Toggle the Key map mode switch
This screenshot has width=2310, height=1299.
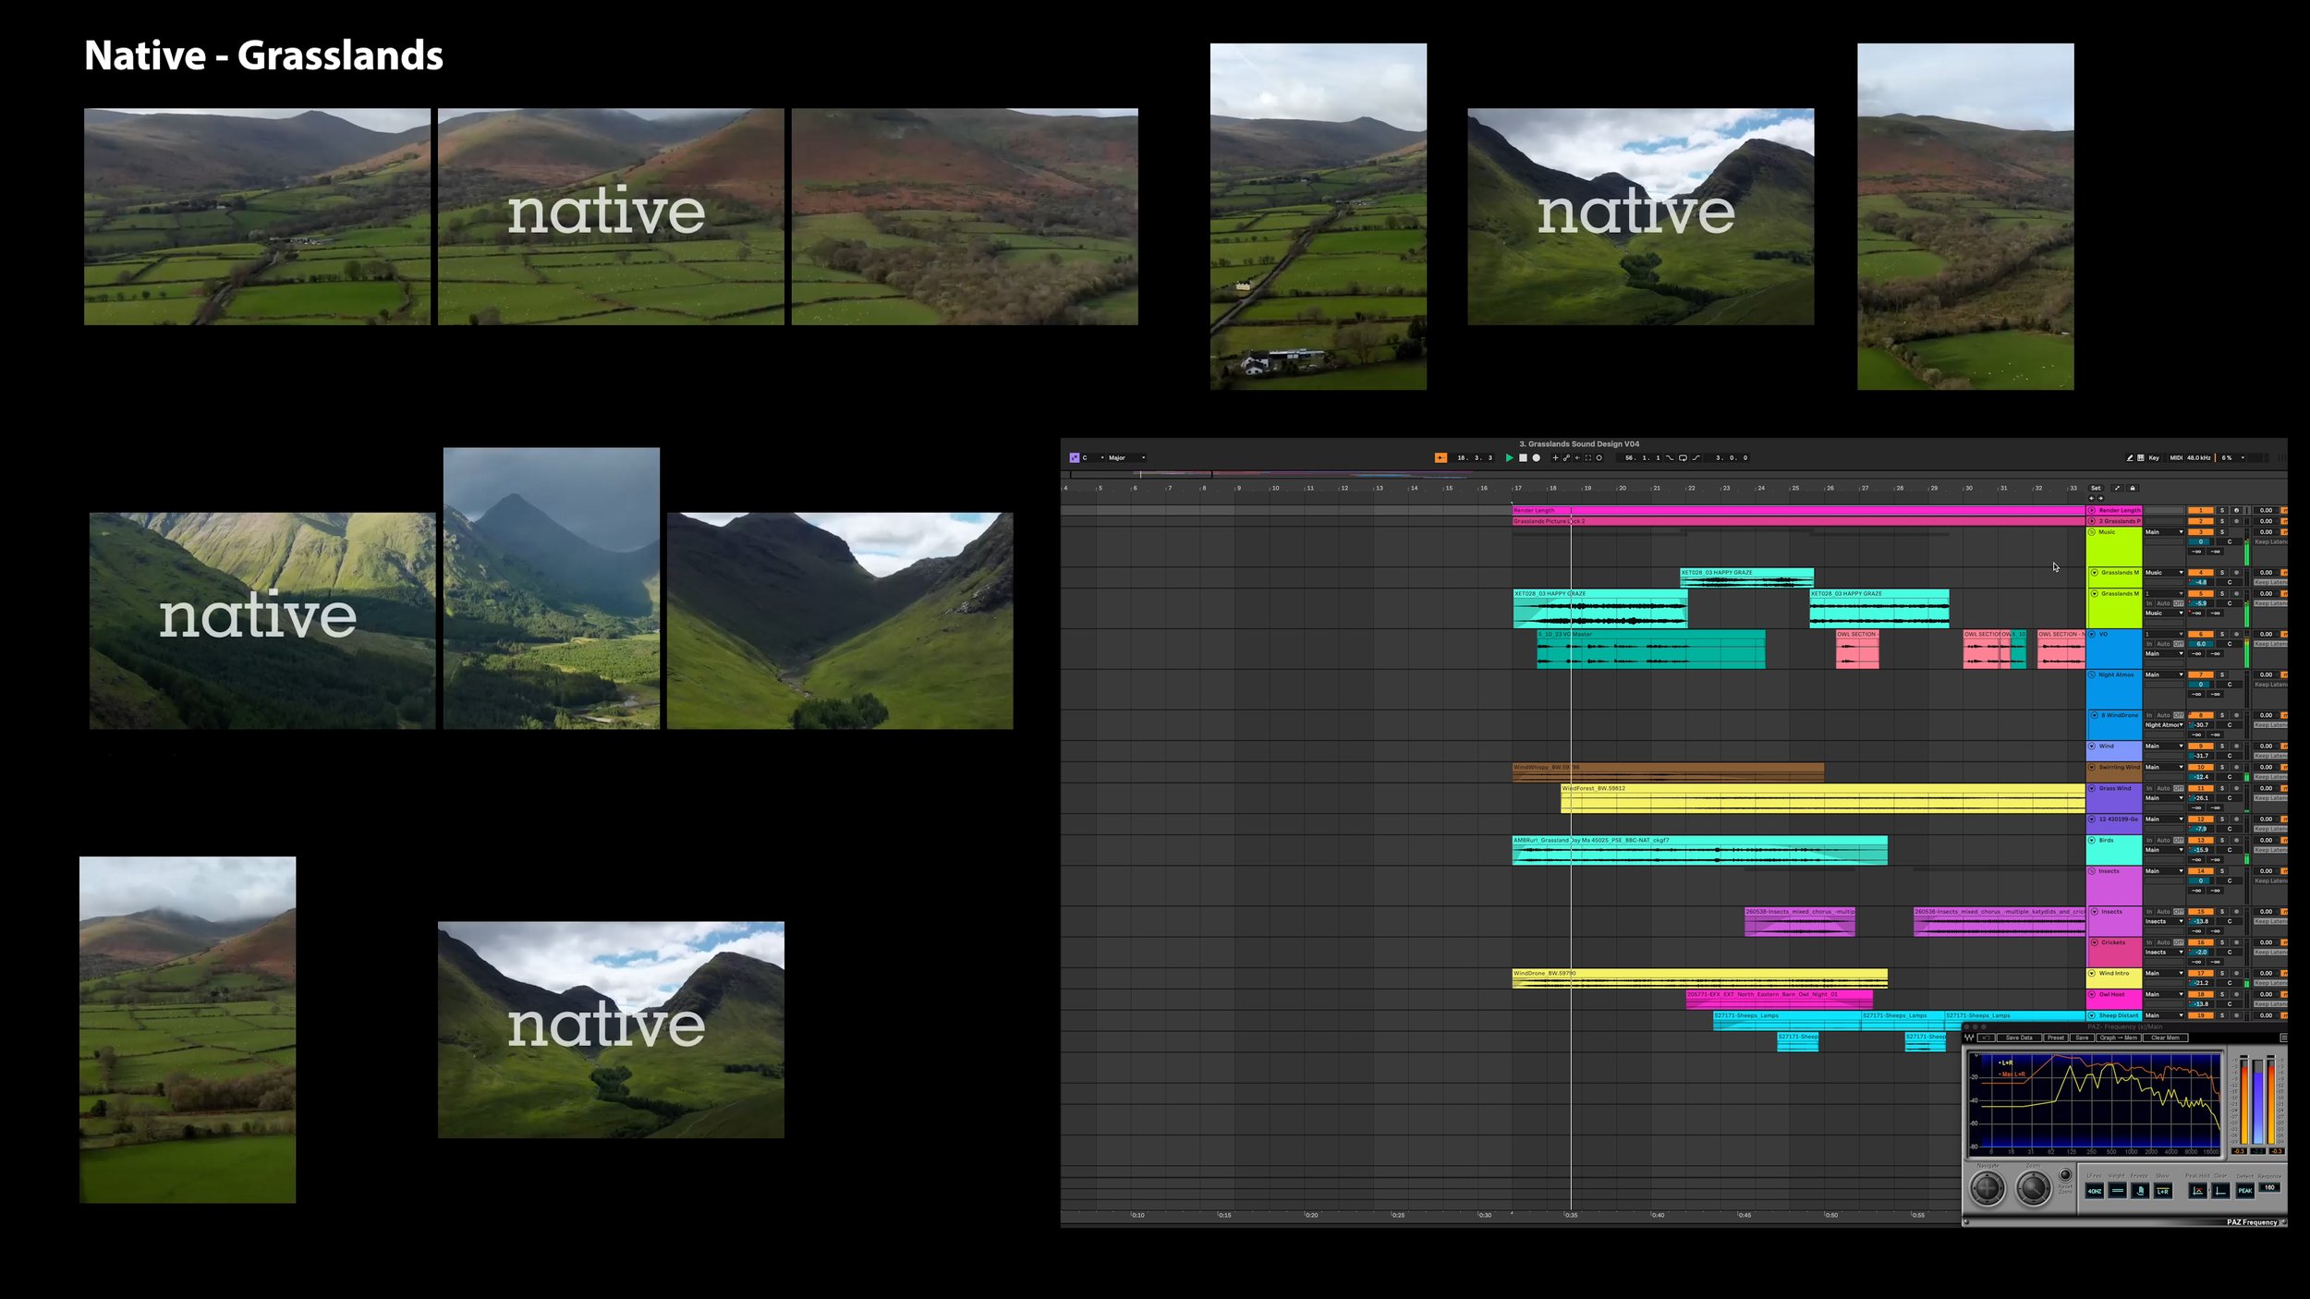[2154, 457]
